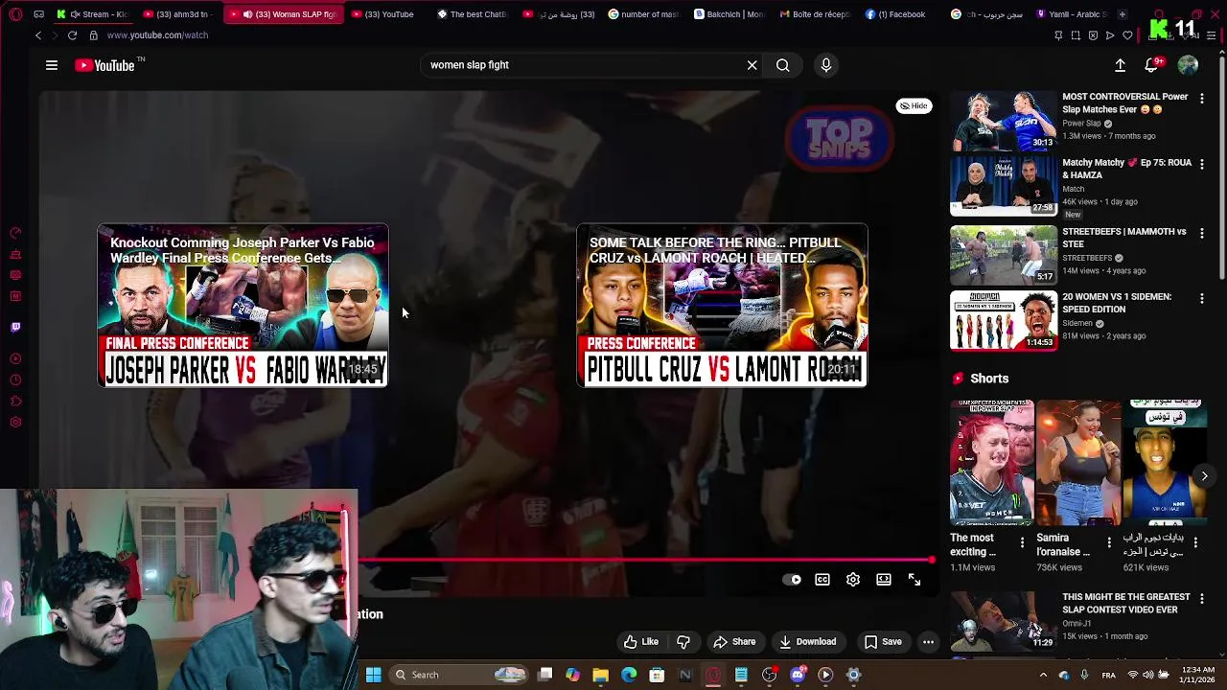Image resolution: width=1227 pixels, height=690 pixels.
Task: Open the YouTube guide hamburger menu
Action: coord(52,65)
